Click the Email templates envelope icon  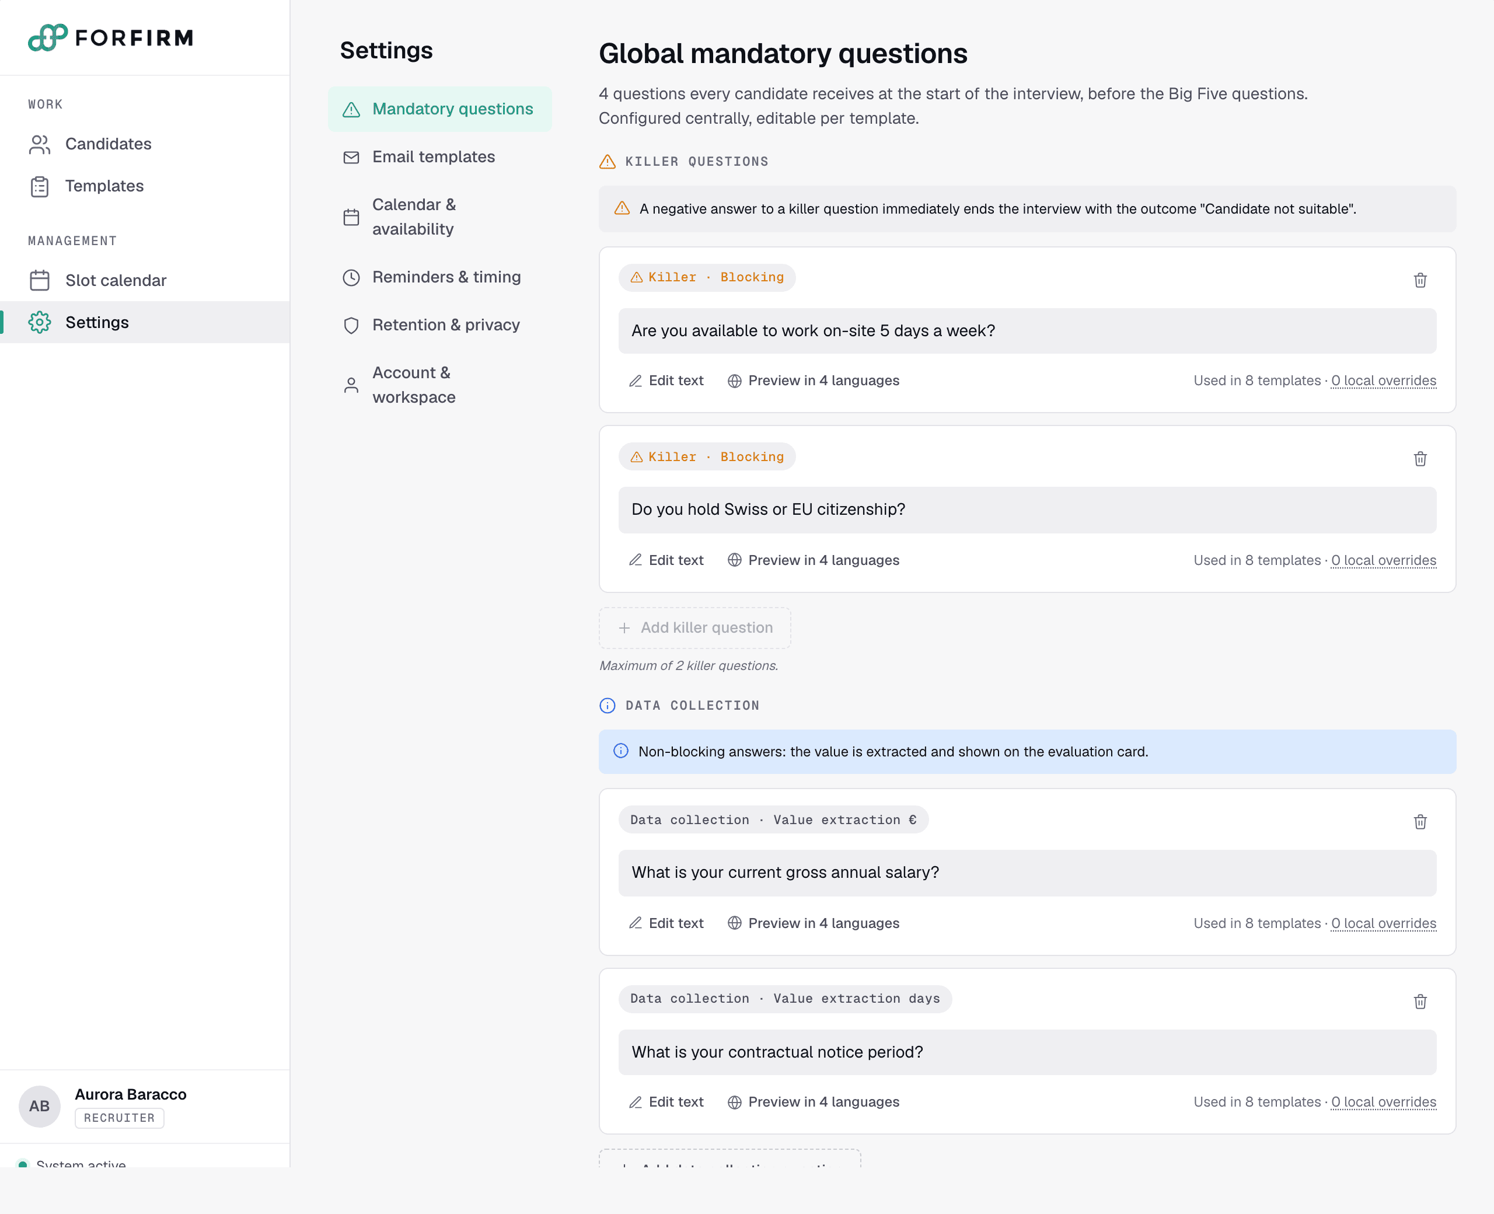[x=351, y=158]
